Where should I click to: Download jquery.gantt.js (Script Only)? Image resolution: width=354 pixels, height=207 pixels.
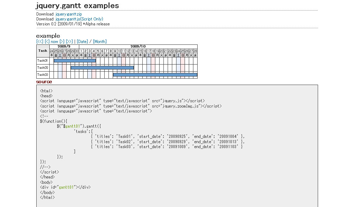tap(79, 19)
